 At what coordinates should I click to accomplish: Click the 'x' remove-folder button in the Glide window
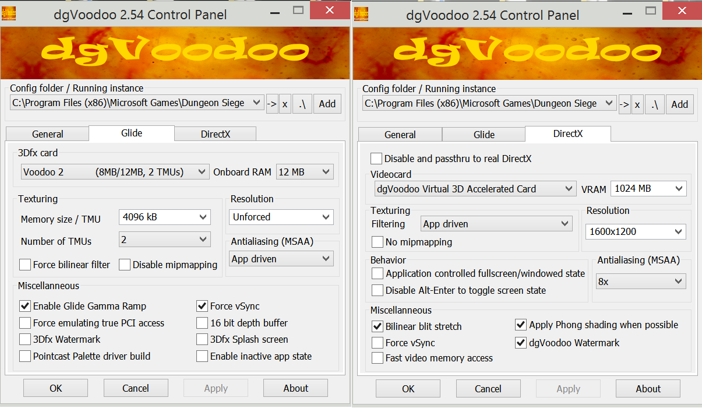285,104
